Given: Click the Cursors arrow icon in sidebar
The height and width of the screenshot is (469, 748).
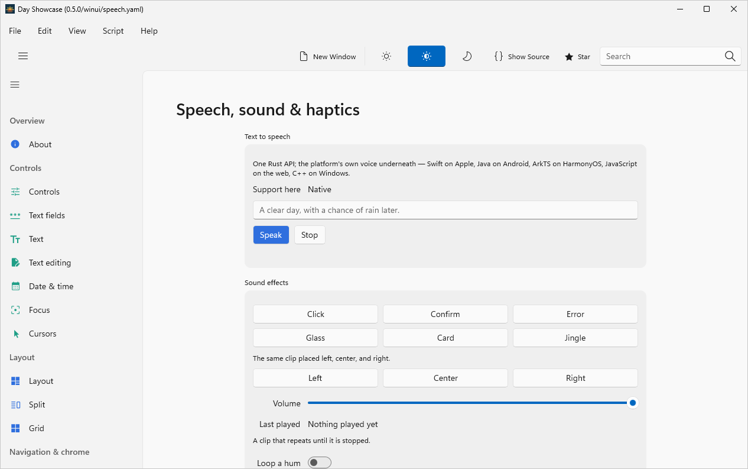Looking at the screenshot, I should point(16,334).
